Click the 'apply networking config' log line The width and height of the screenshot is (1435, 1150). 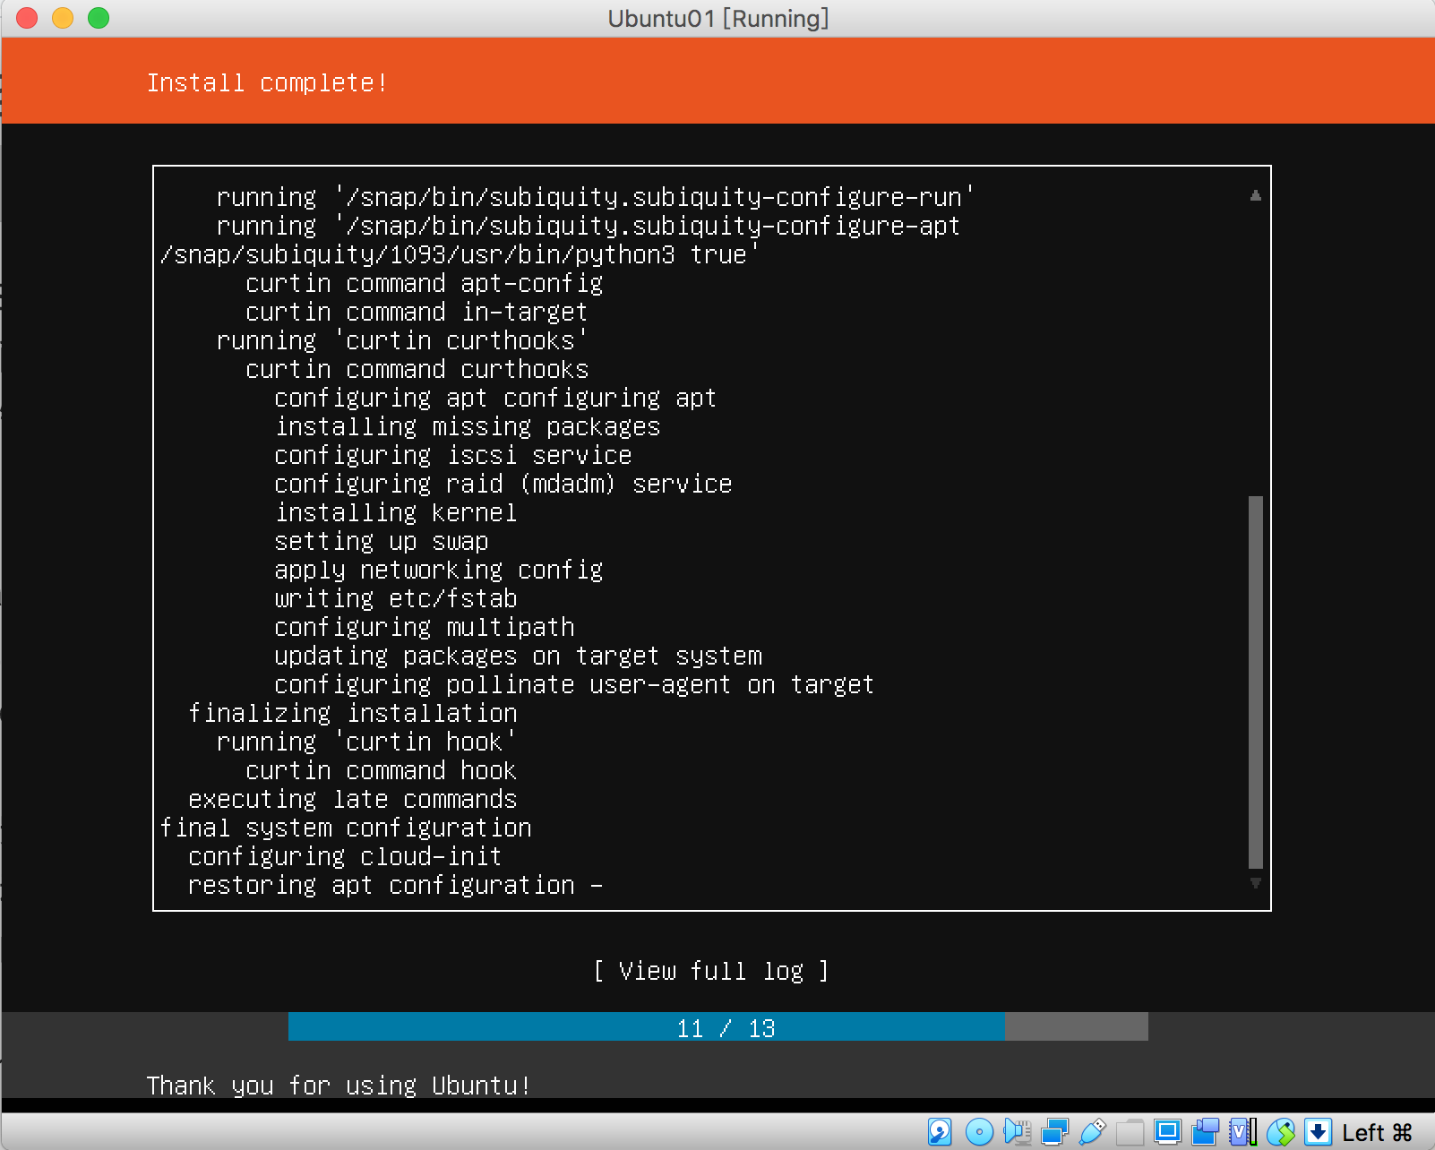pos(439,570)
